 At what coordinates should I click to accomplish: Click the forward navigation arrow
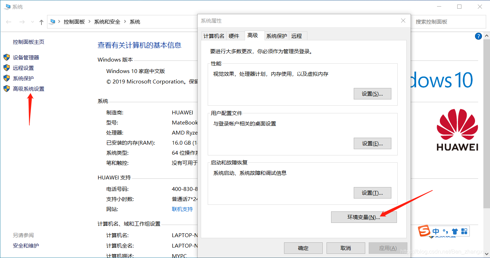coord(22,22)
